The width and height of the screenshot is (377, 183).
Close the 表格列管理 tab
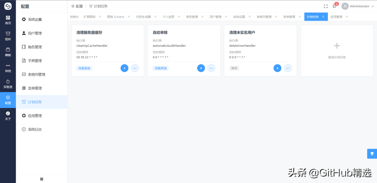[276, 17]
